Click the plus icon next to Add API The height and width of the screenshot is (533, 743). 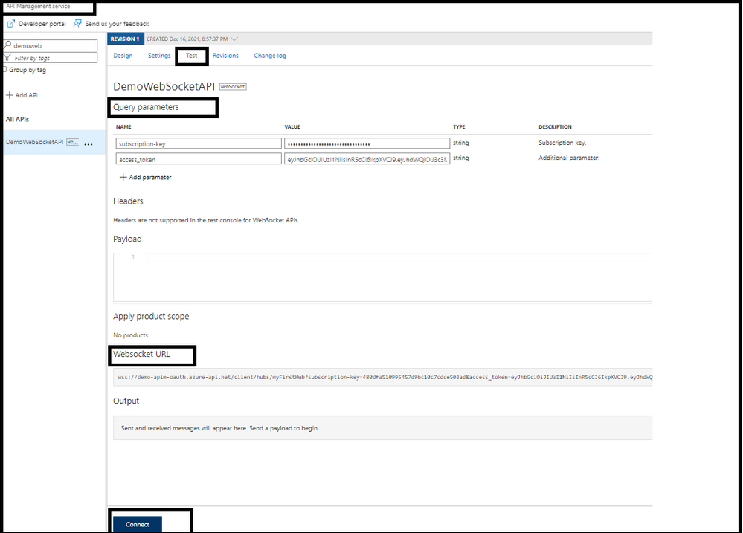point(9,95)
